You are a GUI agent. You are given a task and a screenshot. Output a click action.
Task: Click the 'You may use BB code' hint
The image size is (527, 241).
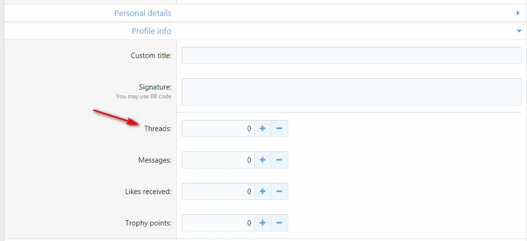144,96
